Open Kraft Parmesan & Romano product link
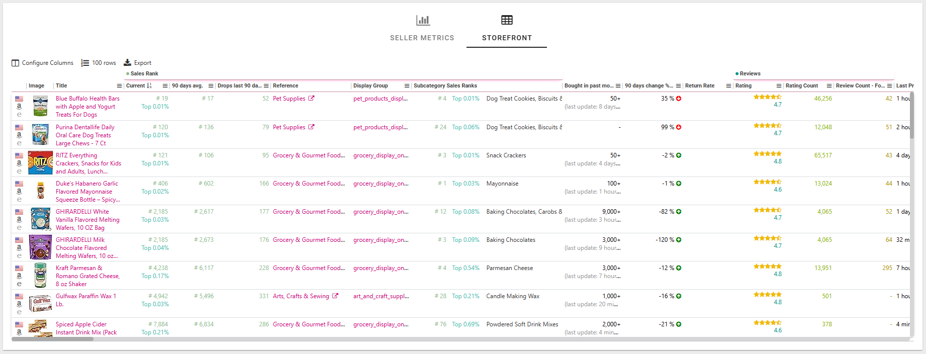This screenshot has width=926, height=354. pos(87,276)
